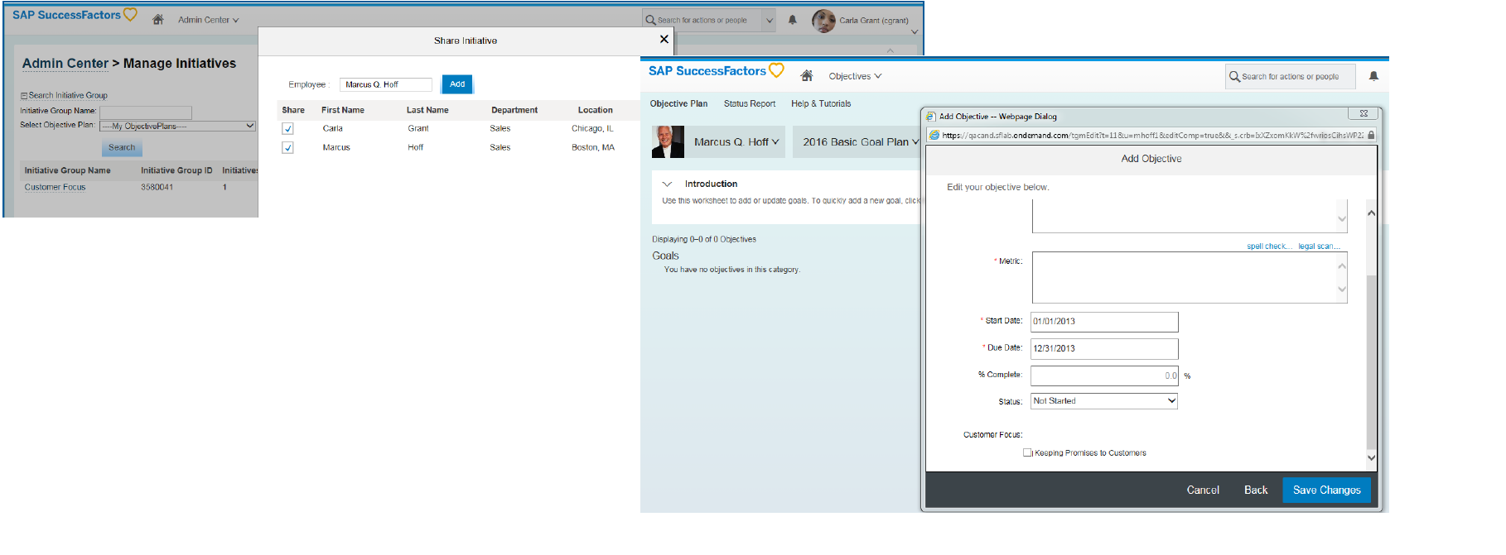Click the Last Name column header
Image resolution: width=1506 pixels, height=555 pixels.
click(x=427, y=110)
